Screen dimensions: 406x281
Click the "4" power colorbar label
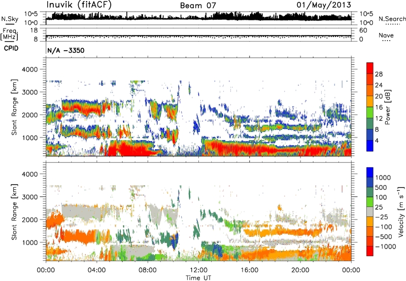point(377,141)
